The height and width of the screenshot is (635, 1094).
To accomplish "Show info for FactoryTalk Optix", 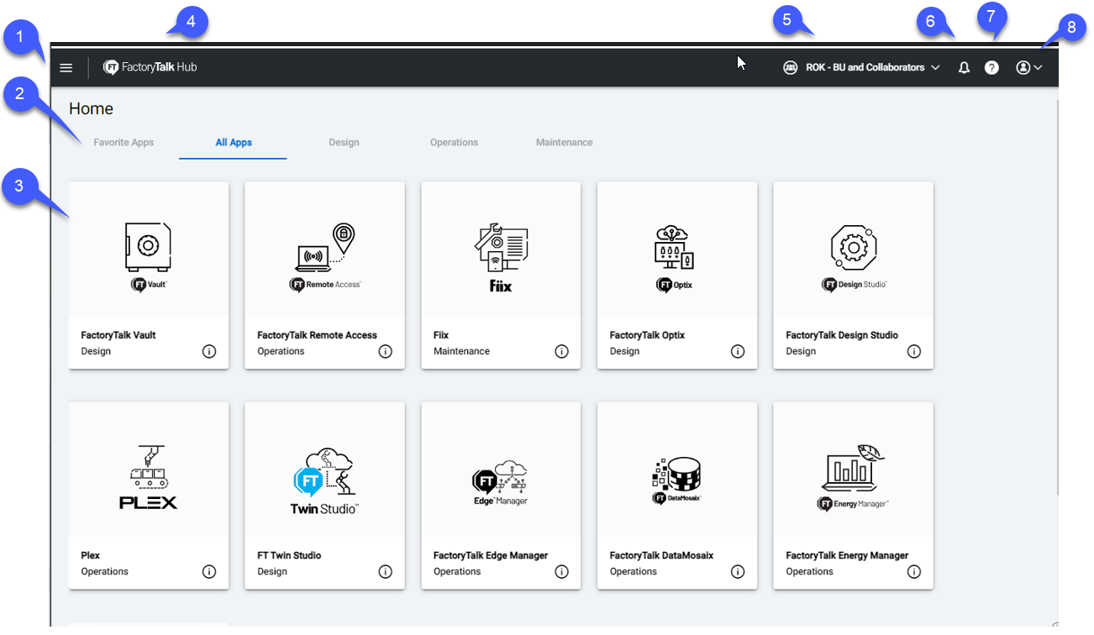I will tap(738, 351).
